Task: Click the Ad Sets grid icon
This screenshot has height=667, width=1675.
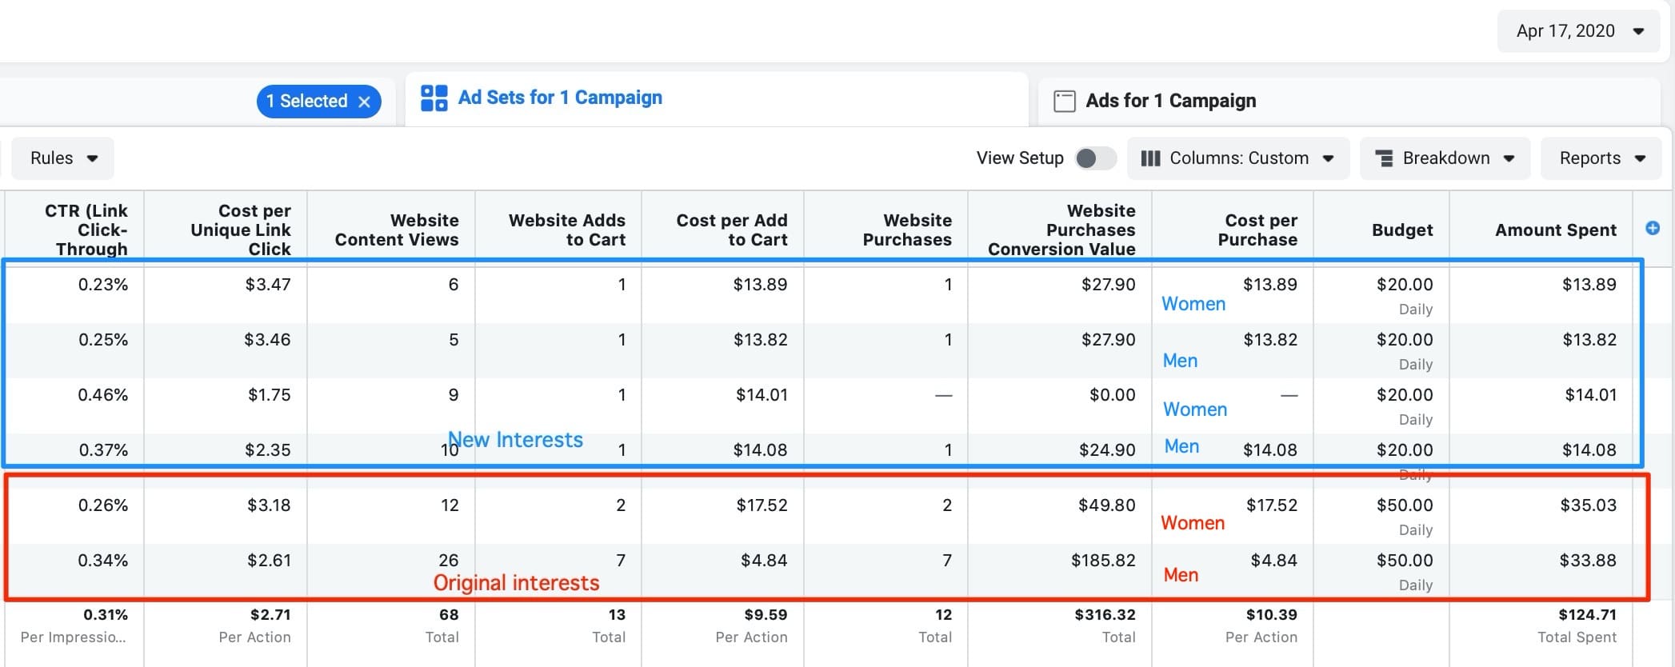Action: 434,98
